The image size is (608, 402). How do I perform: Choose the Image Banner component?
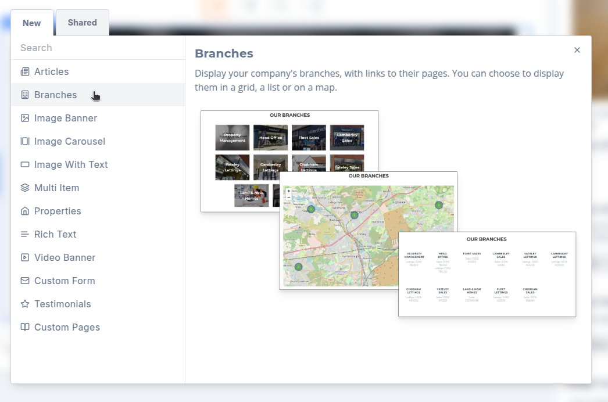(x=98, y=119)
